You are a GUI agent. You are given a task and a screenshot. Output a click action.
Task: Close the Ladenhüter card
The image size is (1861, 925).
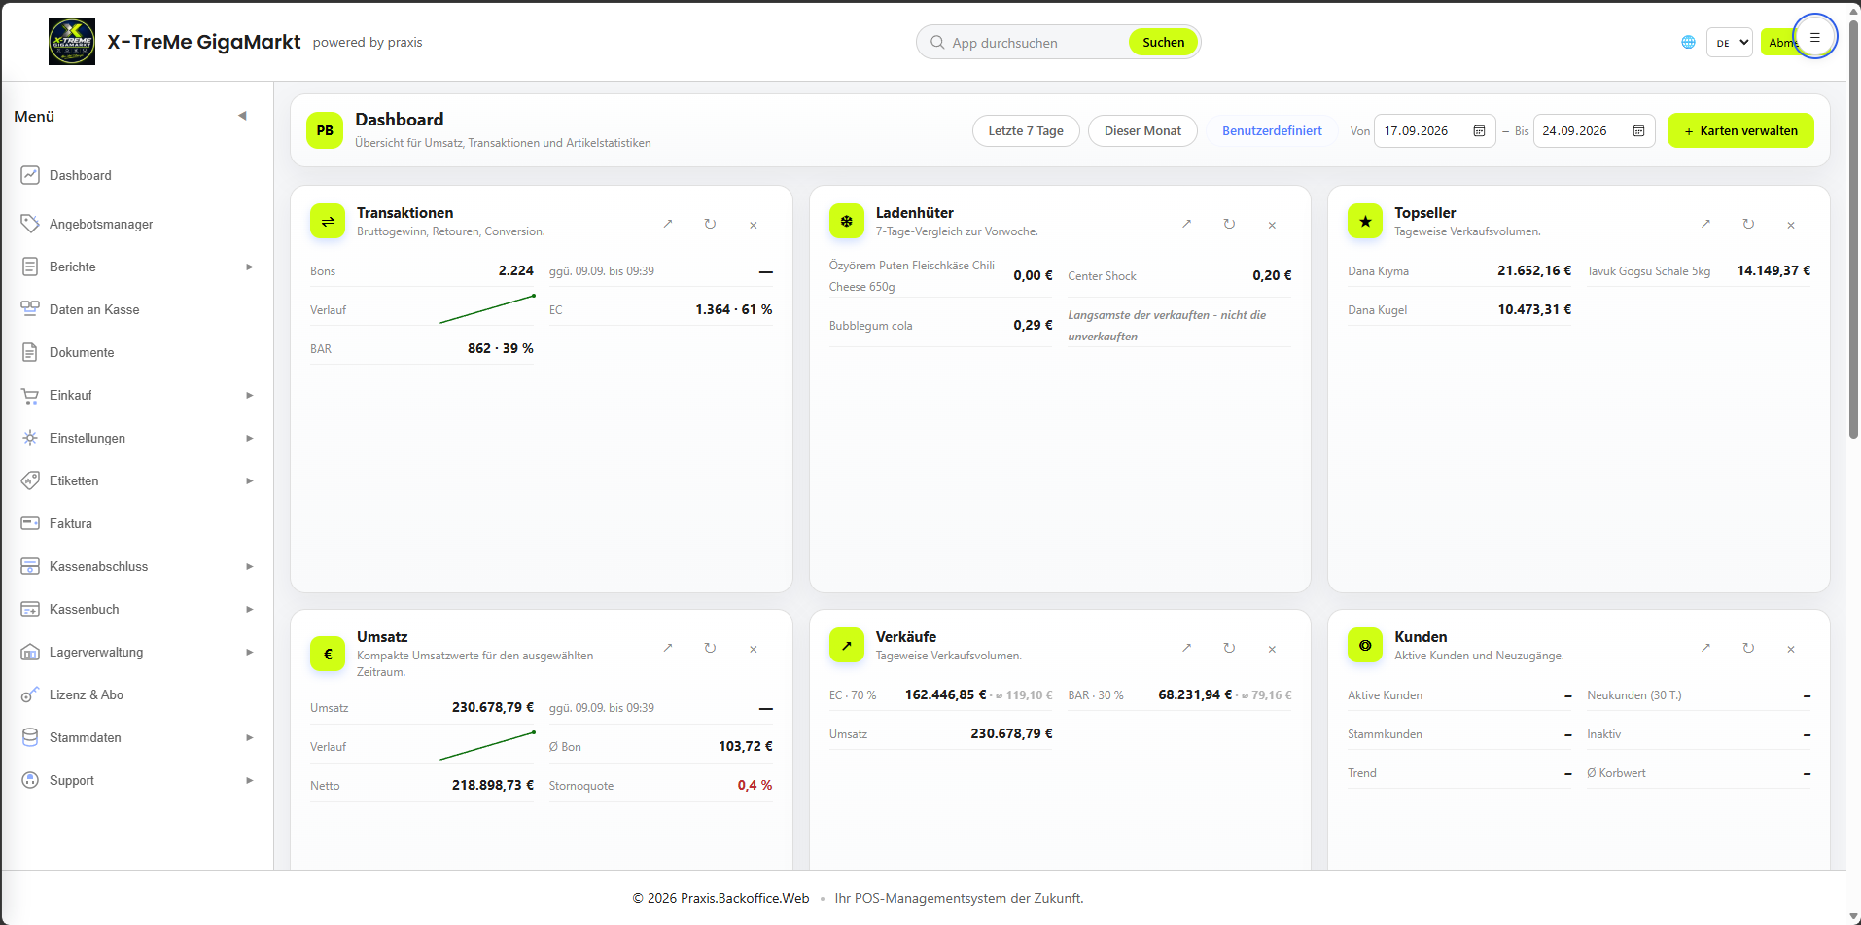click(x=1272, y=225)
